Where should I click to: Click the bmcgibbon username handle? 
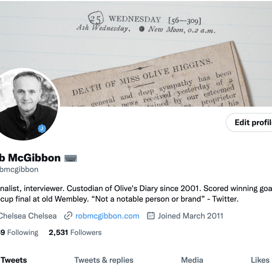point(19,169)
